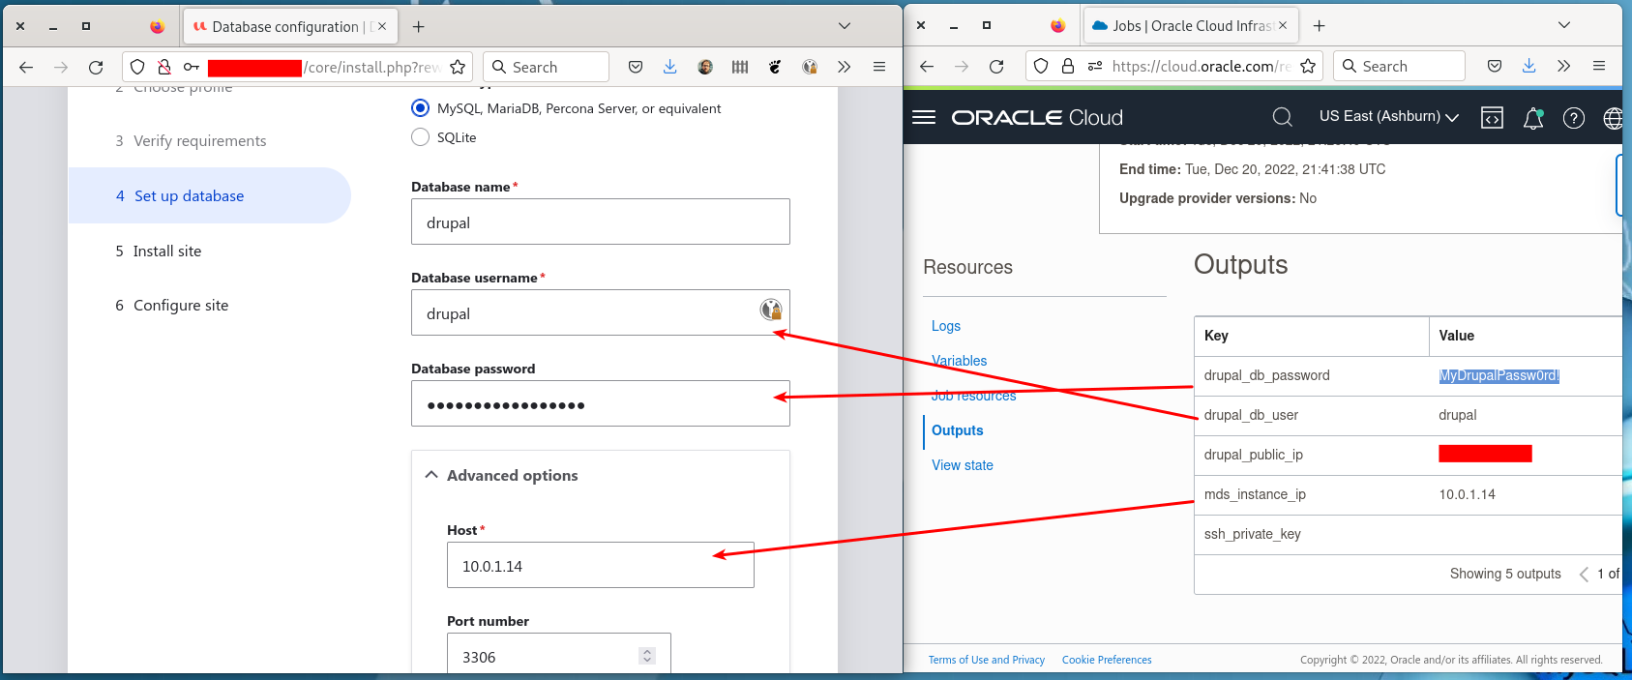1632x680 pixels.
Task: Open the password manager extension icon in toolbar
Action: (x=810, y=67)
